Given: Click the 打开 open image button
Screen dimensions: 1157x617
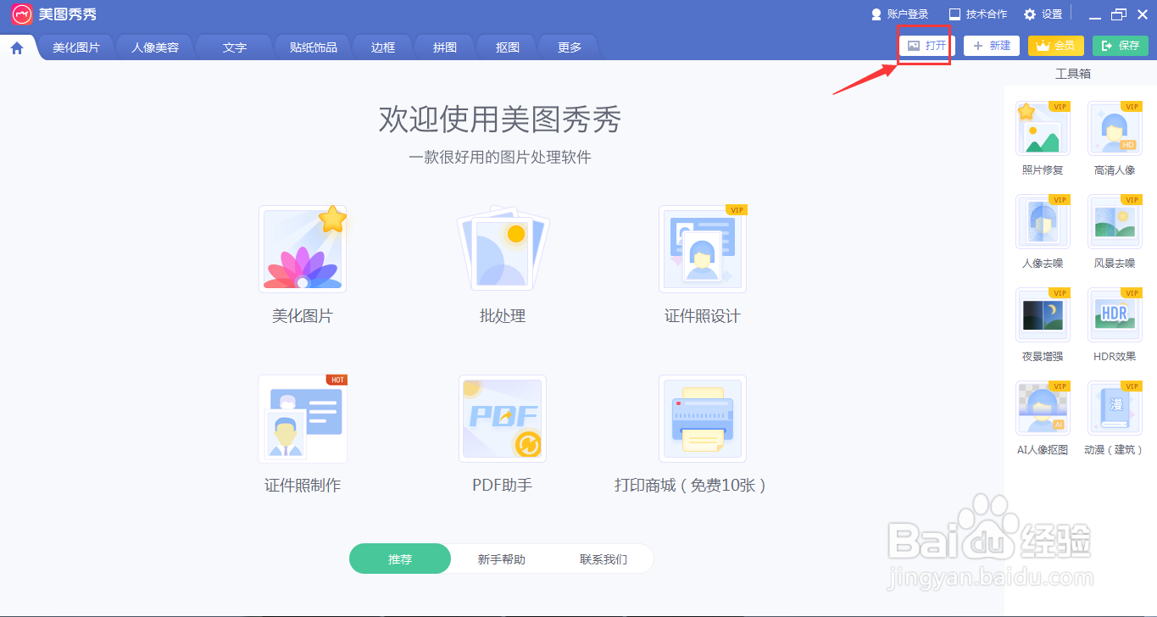Looking at the screenshot, I should [926, 46].
